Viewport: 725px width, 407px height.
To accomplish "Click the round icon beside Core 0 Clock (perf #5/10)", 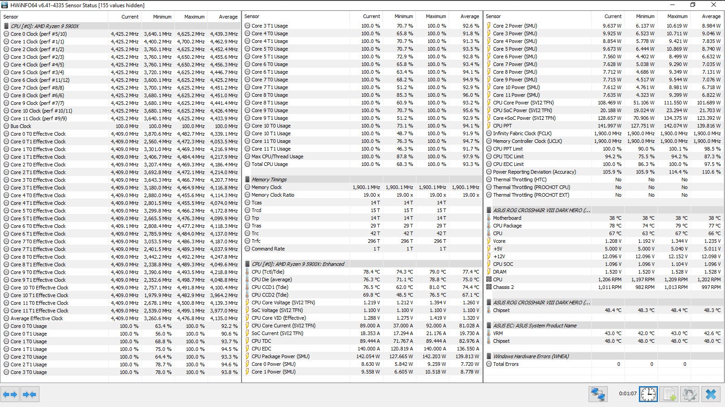I will click(x=6, y=34).
